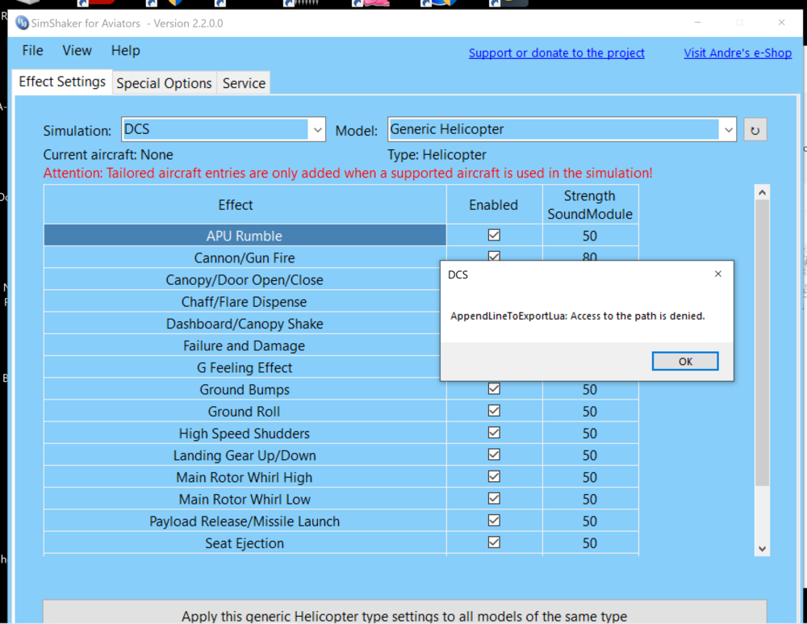This screenshot has width=807, height=624.
Task: Switch to the Service tab
Action: (244, 83)
